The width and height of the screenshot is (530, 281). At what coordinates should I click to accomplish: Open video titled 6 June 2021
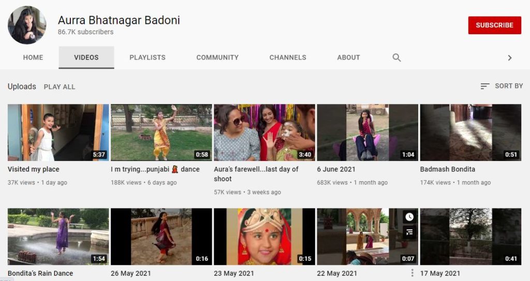336,169
